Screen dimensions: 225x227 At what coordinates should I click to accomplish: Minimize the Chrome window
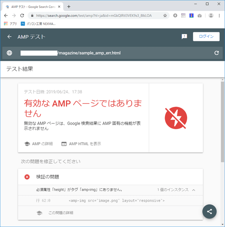tap(195, 4)
